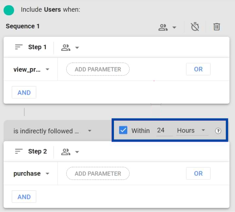The image size is (235, 212).
Task: Click the Step 2 reorder handle icon
Action: coord(19,152)
